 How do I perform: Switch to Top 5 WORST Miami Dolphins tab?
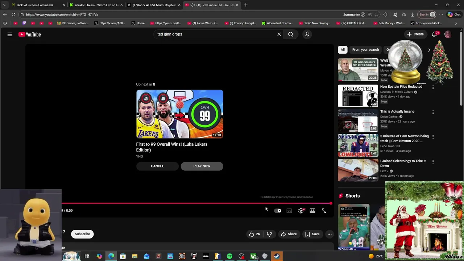[154, 5]
